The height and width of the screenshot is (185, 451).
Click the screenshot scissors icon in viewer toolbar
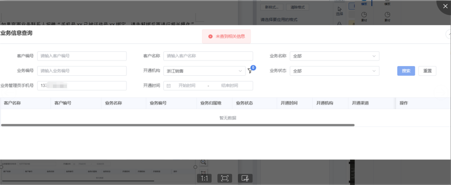245,178
